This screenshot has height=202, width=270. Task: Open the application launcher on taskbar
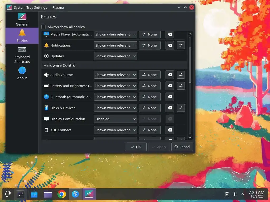pos(8,194)
